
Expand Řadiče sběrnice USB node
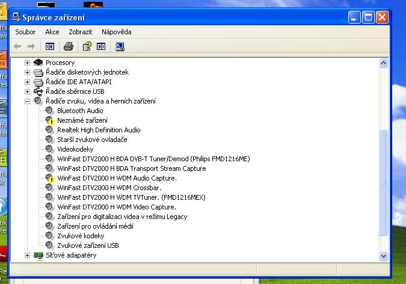click(27, 91)
